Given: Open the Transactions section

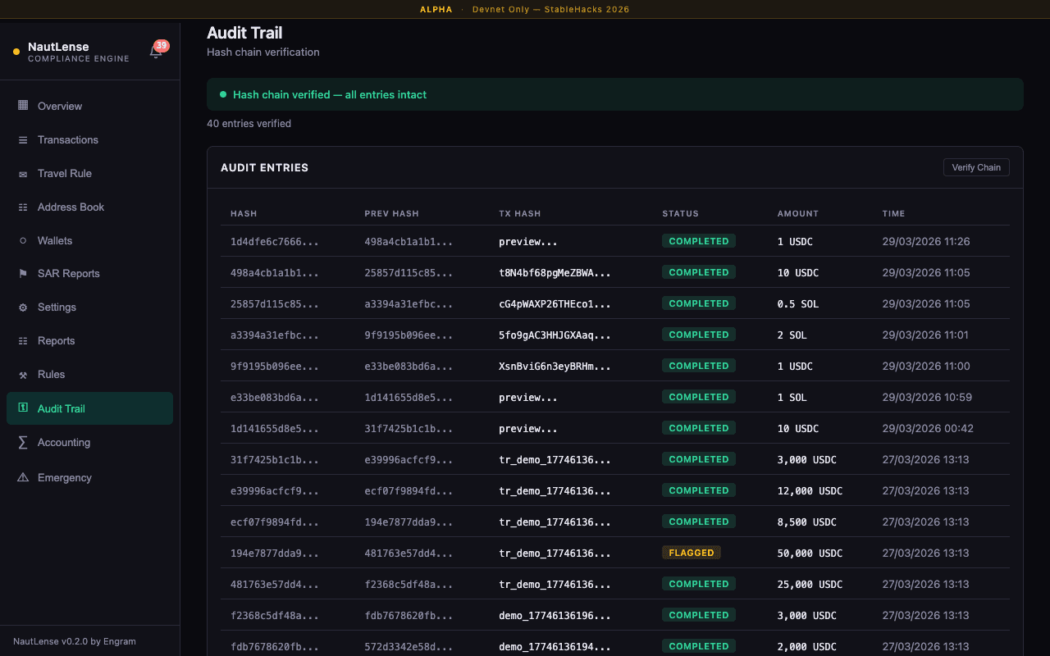Looking at the screenshot, I should click(x=69, y=139).
